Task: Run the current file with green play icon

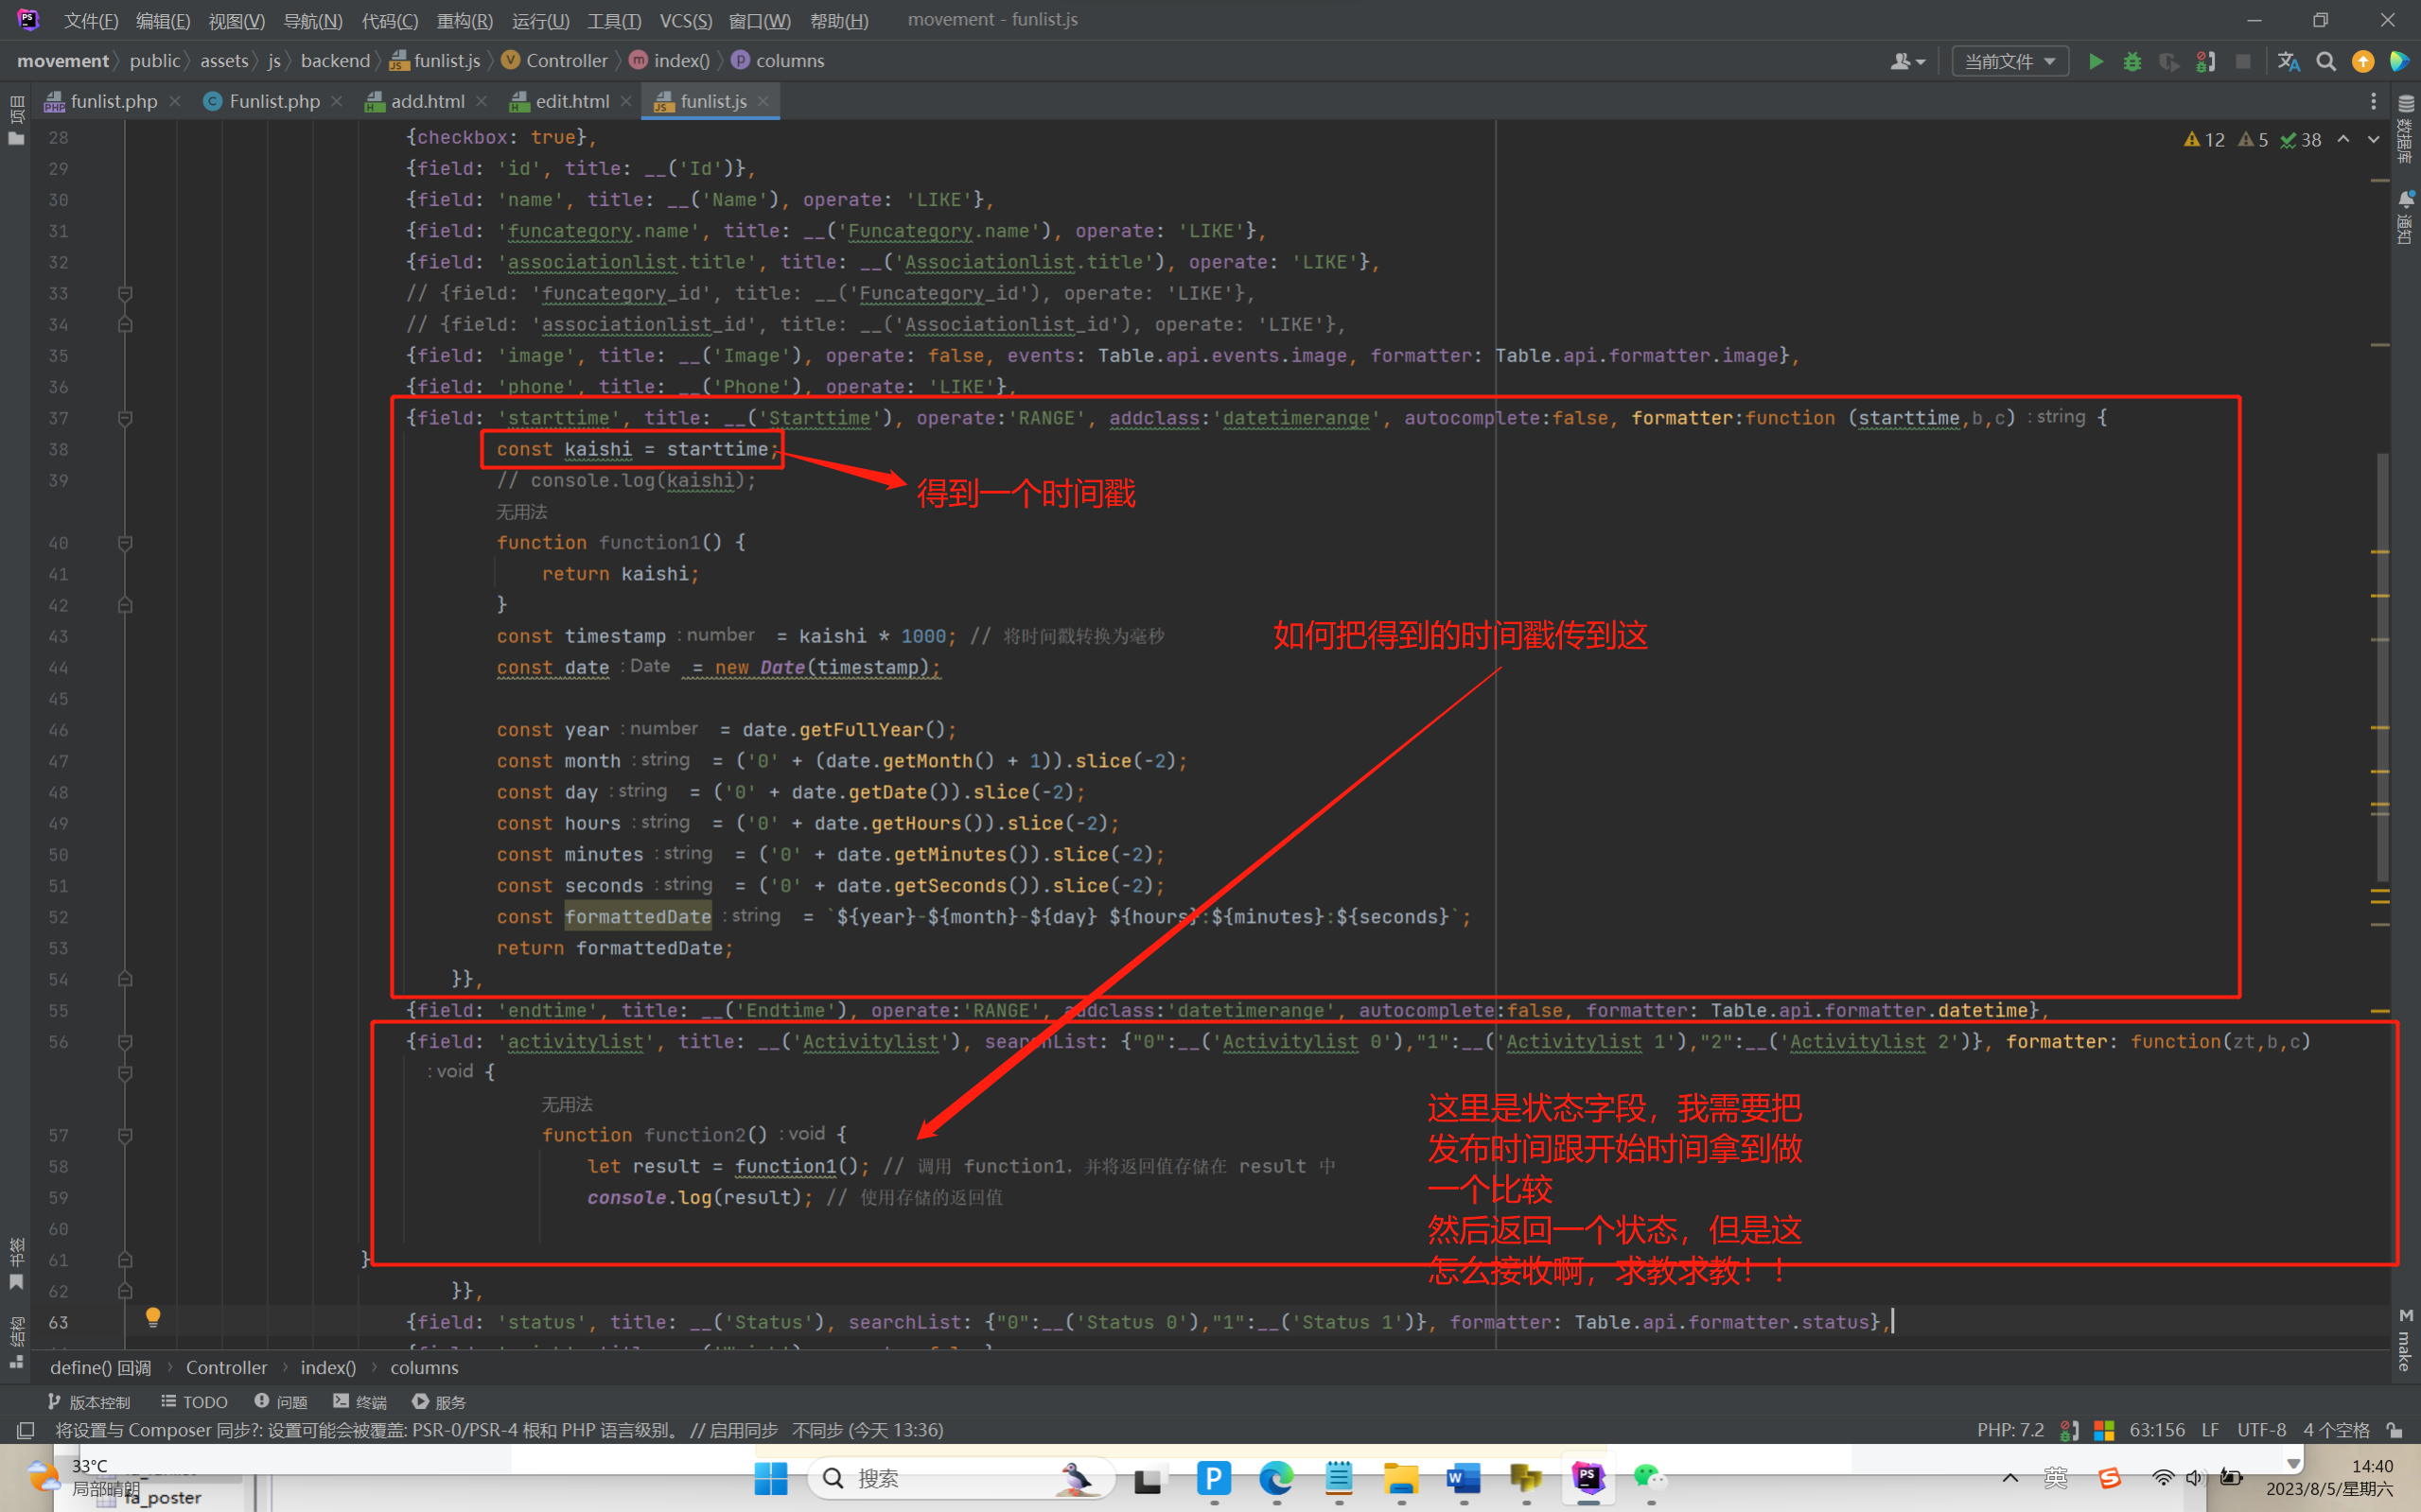Action: point(2095,61)
